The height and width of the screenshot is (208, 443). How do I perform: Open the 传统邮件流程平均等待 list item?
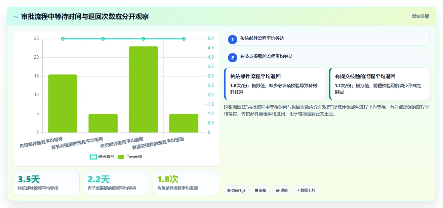click(x=327, y=38)
